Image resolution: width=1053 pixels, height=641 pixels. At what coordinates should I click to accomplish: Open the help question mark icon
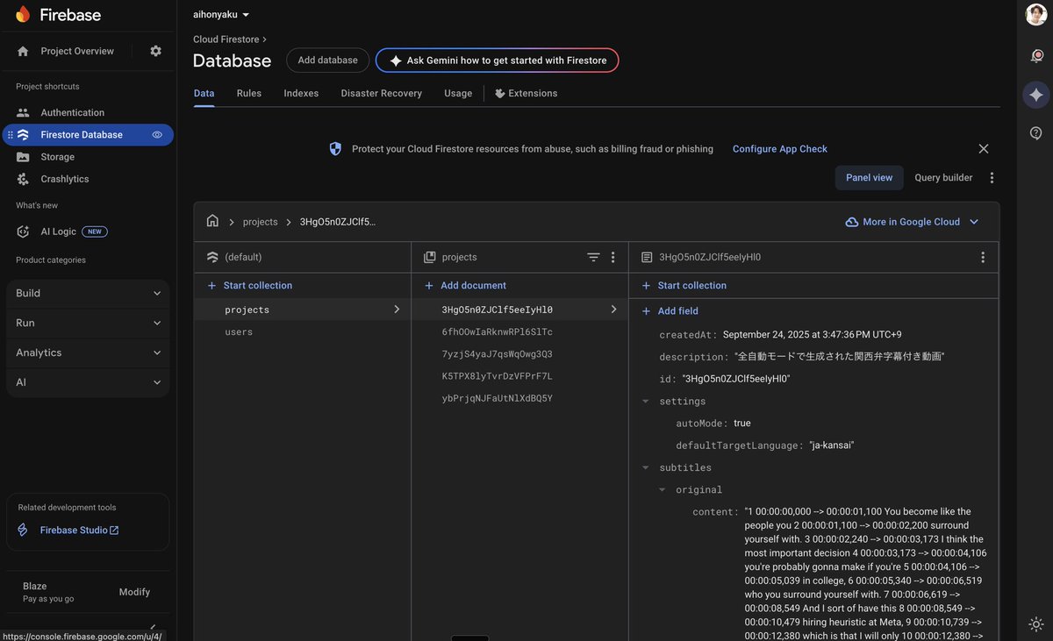[1036, 133]
